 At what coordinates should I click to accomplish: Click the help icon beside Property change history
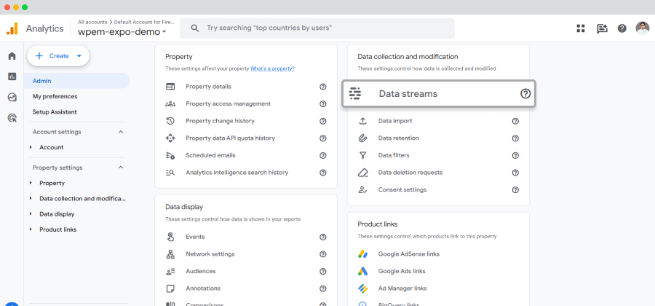(323, 121)
